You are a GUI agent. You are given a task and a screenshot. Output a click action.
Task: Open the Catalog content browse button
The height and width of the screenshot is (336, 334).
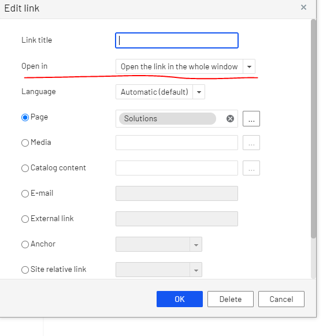251,168
